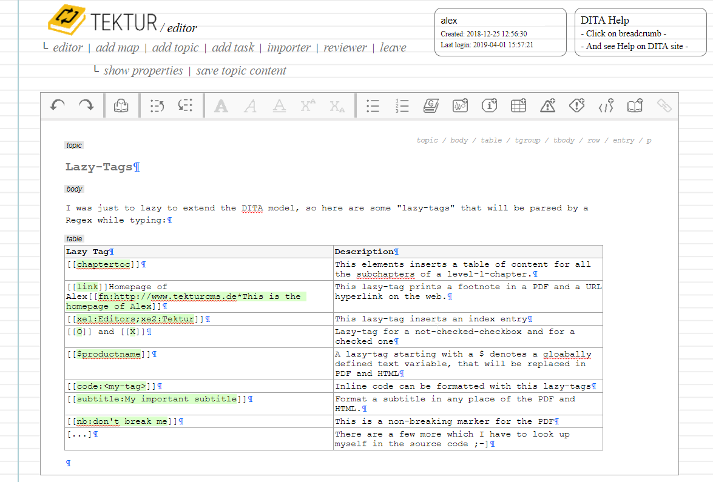
Task: Click the insert image icon
Action: tap(460, 105)
